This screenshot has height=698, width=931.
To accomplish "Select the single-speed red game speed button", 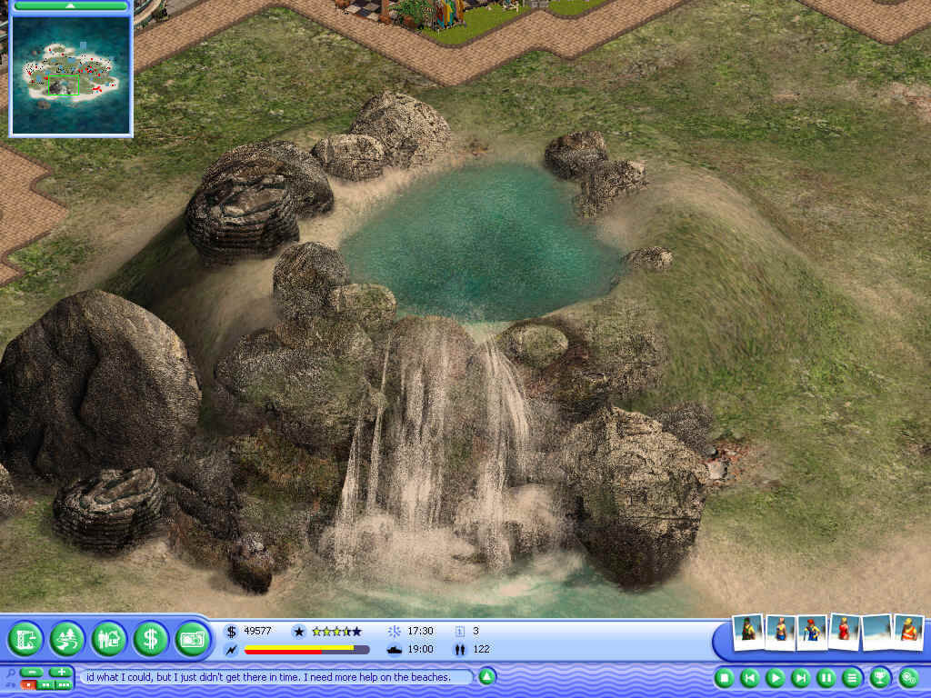I will tap(28, 685).
